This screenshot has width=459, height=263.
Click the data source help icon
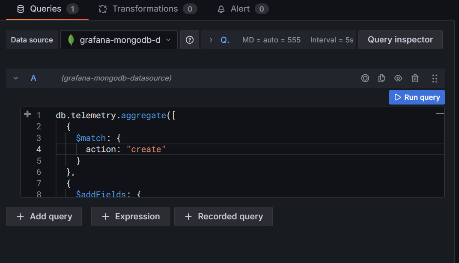pyautogui.click(x=190, y=40)
